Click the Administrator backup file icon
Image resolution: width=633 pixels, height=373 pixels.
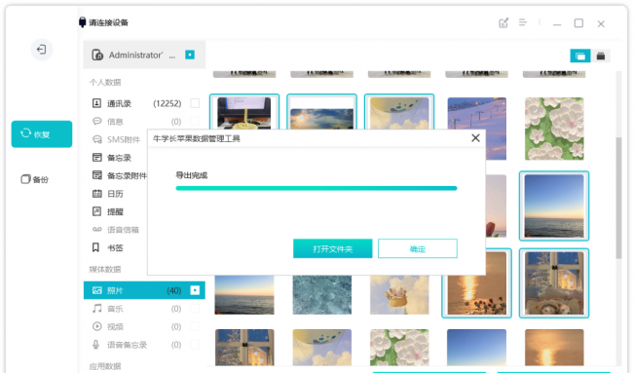[x=97, y=55]
